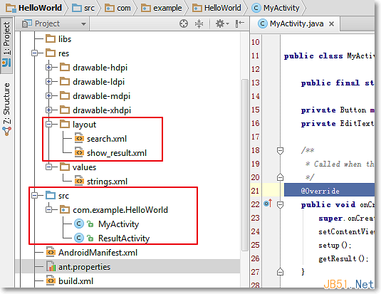
Task: Fold the onCreate method at line 22
Action: [x=280, y=205]
